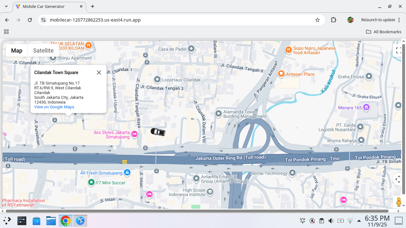Click F7 Mini Soccer green marker

coord(91,182)
